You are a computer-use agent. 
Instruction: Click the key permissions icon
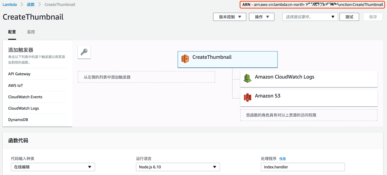click(84, 52)
